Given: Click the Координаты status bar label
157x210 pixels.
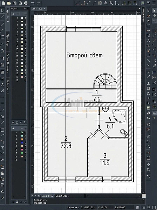Looking at the screenshot, I should [73, 208].
